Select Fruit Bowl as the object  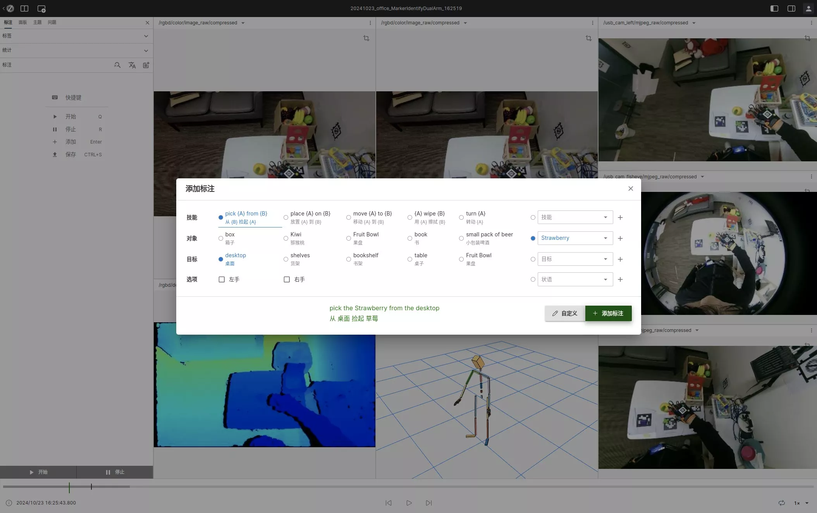pos(349,238)
